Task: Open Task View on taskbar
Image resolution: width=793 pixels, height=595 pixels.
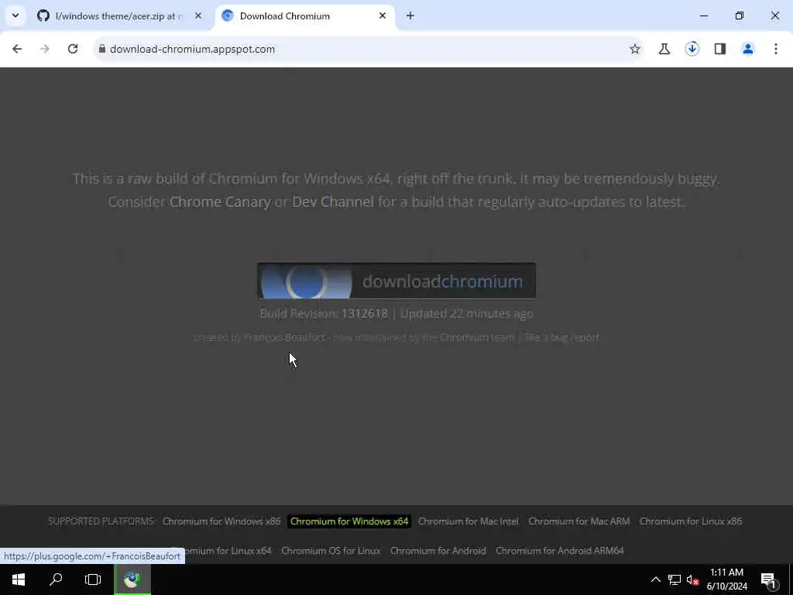Action: tap(93, 580)
